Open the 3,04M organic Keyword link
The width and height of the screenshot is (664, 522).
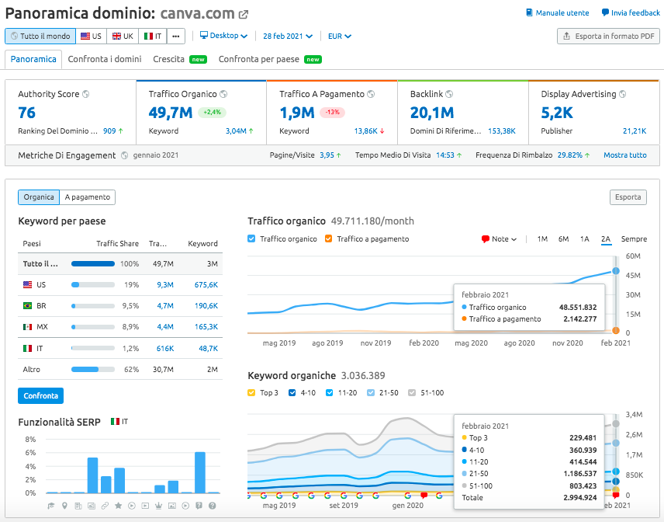click(x=236, y=131)
